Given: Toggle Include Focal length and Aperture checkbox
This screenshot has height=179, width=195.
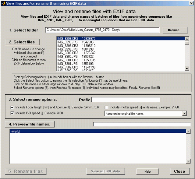Looking at the screenshot, I should tap(12, 107).
